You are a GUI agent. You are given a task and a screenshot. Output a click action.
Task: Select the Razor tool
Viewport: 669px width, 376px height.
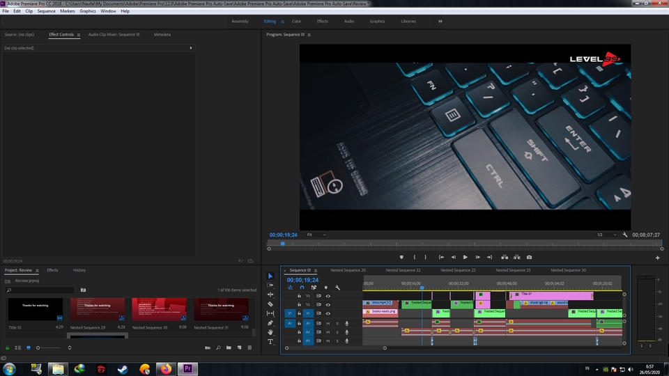click(270, 304)
